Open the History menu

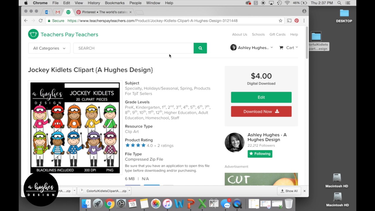[x=94, y=3]
